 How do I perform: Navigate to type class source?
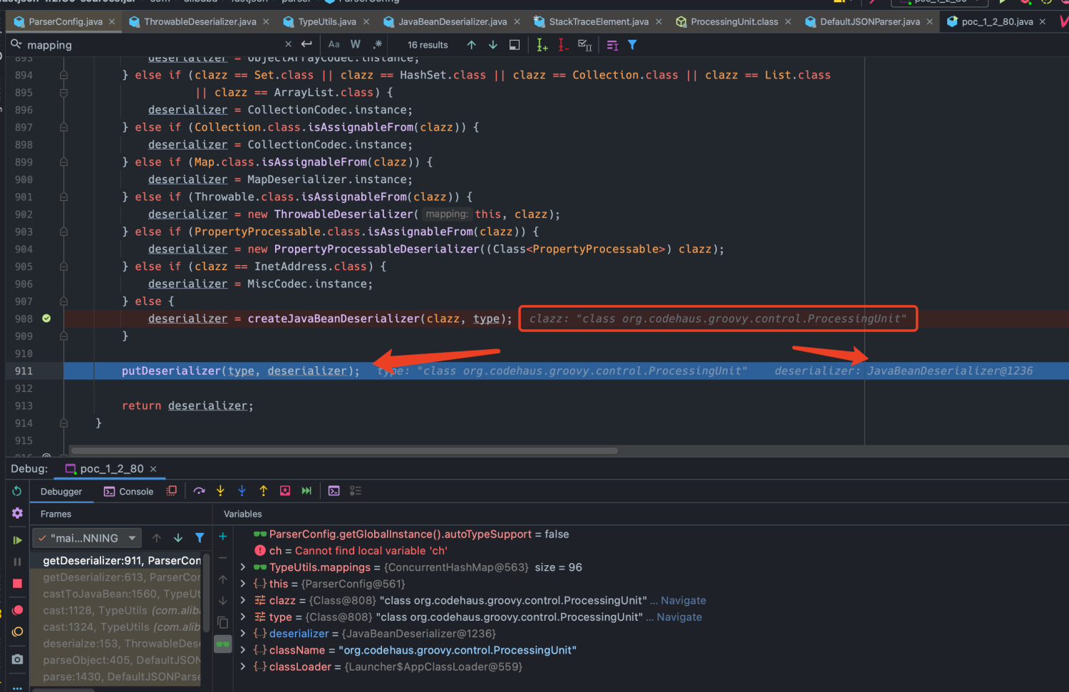click(679, 617)
